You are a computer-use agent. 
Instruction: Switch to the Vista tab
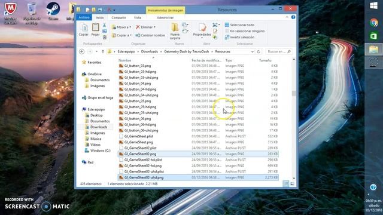click(x=137, y=17)
